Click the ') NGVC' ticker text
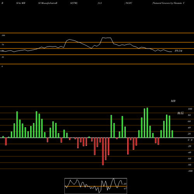Viewport: 194px width, 194px height. tap(128, 3)
